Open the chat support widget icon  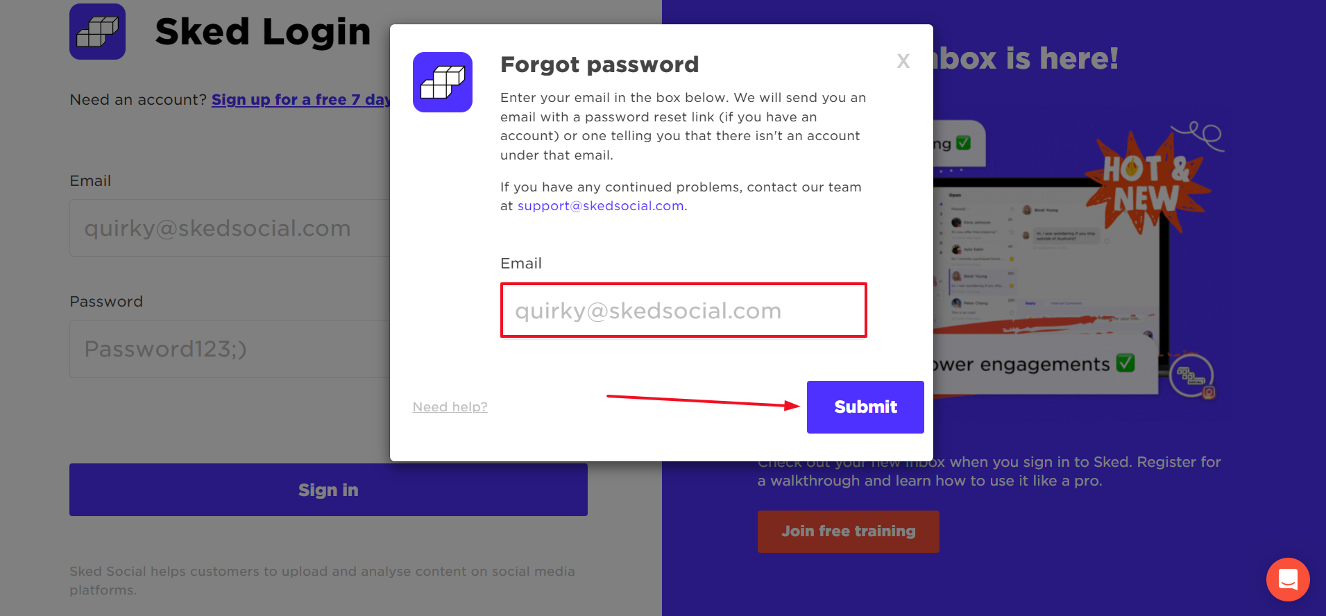pos(1288,579)
